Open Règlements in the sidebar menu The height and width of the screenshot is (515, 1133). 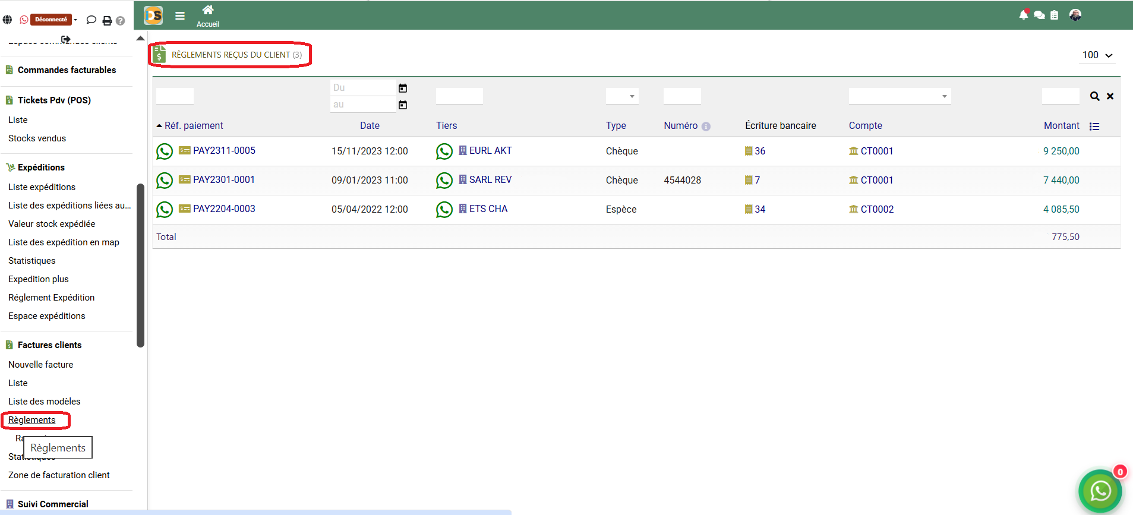click(32, 420)
